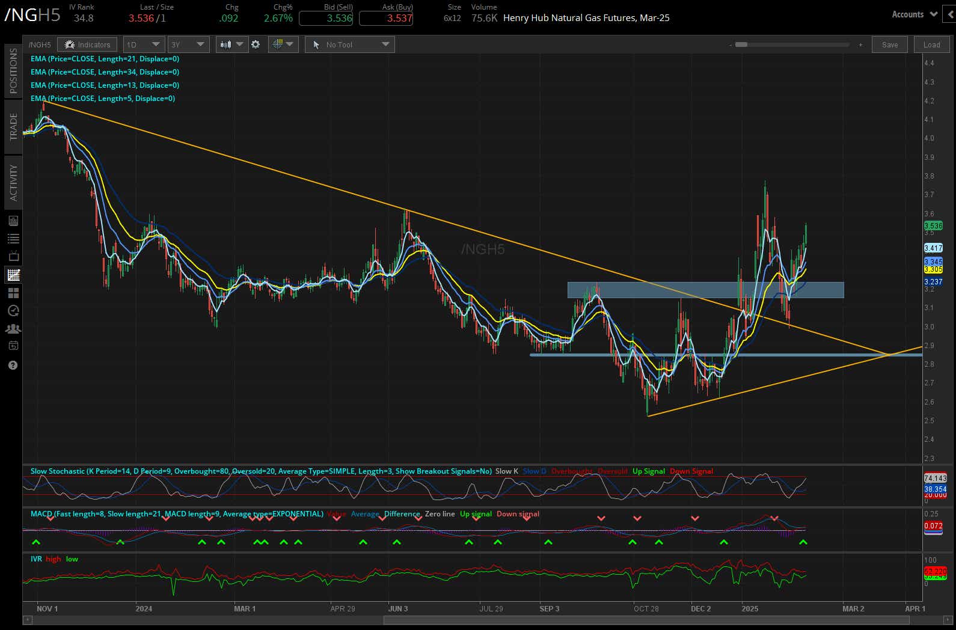Viewport: 956px width, 630px height.
Task: Open the 1D aggregation period dropdown
Action: [x=143, y=44]
